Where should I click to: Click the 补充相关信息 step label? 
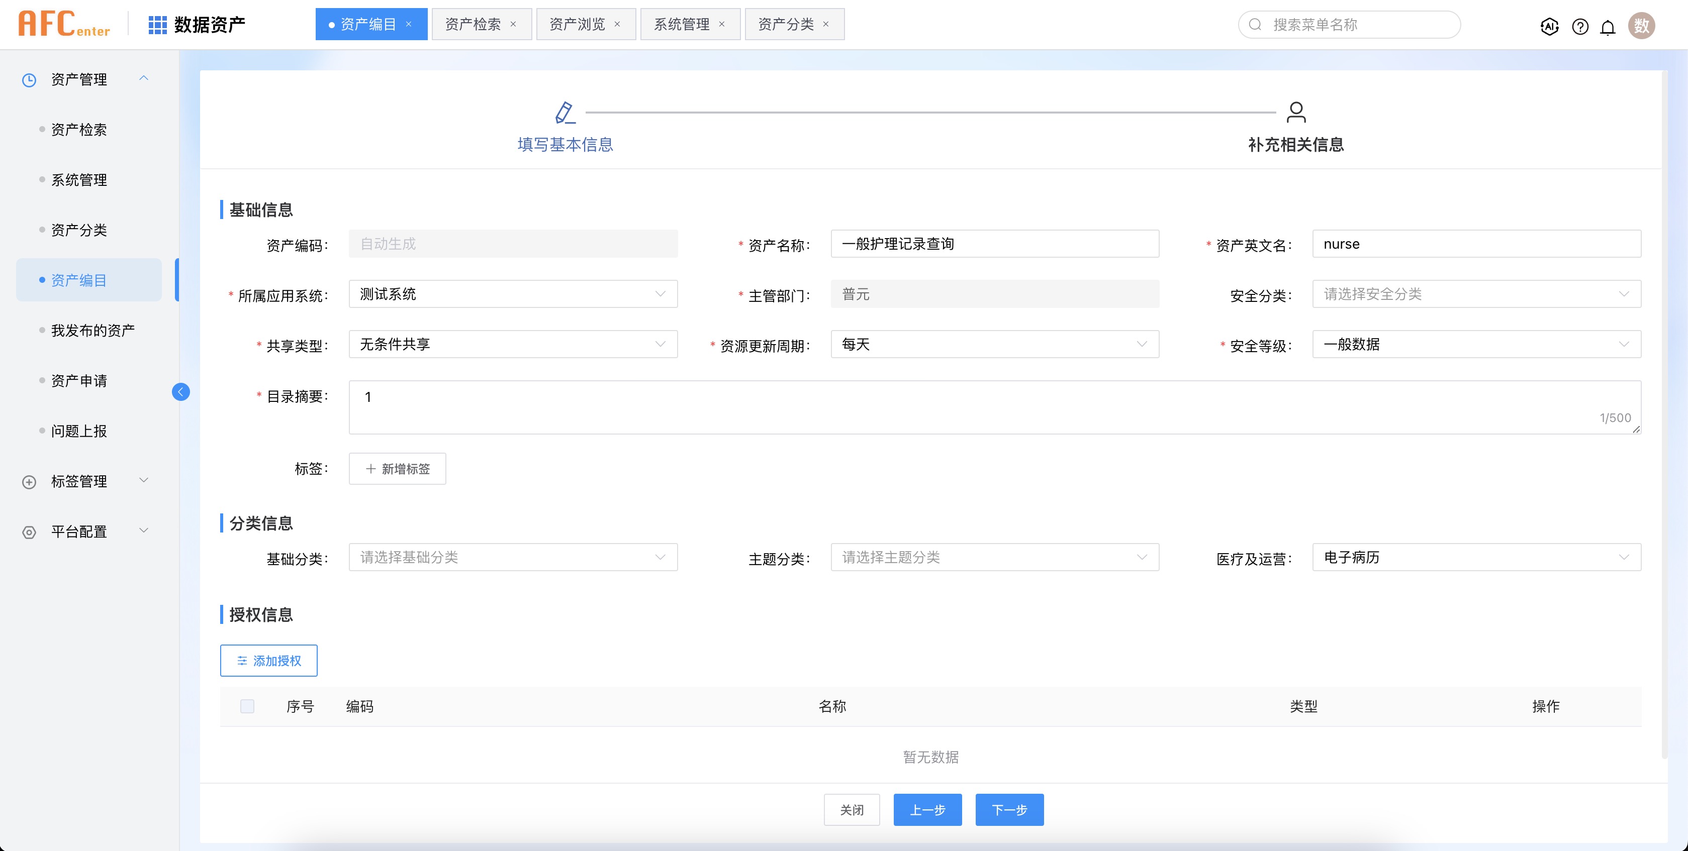tap(1295, 145)
